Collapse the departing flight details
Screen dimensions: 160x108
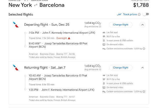click(143, 25)
